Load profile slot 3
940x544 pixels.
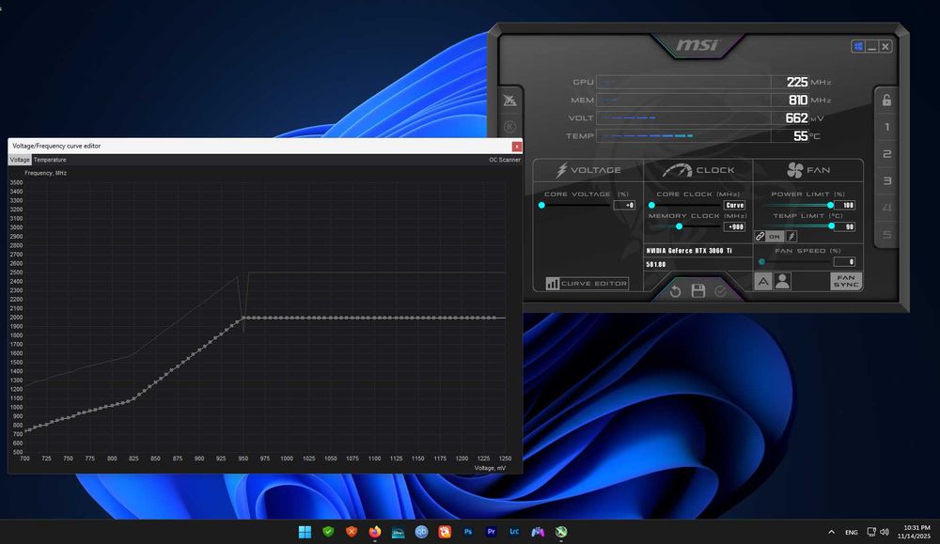[x=886, y=181]
